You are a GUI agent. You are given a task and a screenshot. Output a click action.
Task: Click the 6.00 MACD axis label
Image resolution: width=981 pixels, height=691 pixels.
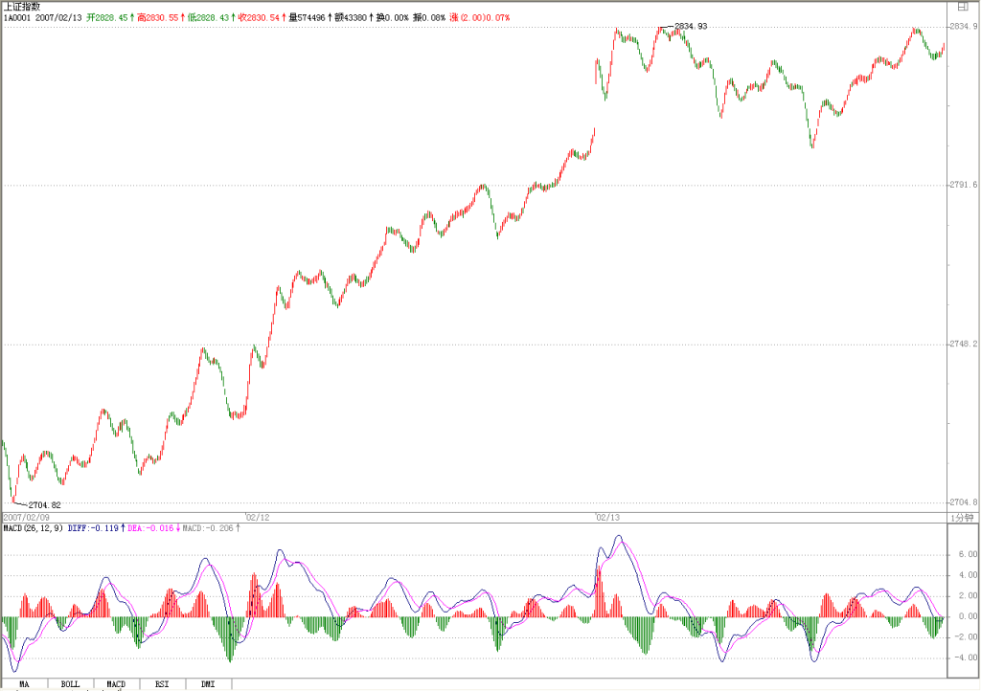point(968,554)
